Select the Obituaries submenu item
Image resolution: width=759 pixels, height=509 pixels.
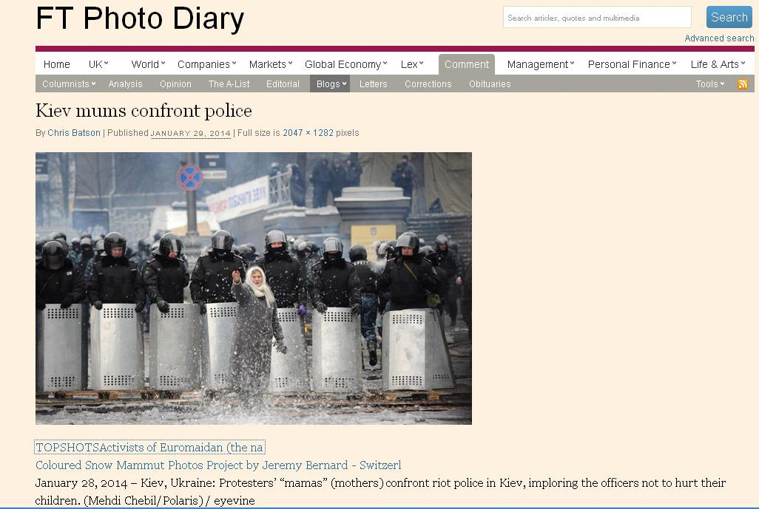[x=490, y=84]
